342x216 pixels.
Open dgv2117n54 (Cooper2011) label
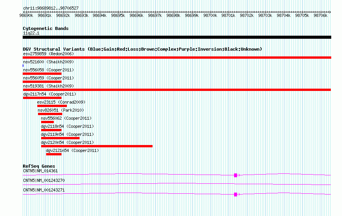coord(50,94)
